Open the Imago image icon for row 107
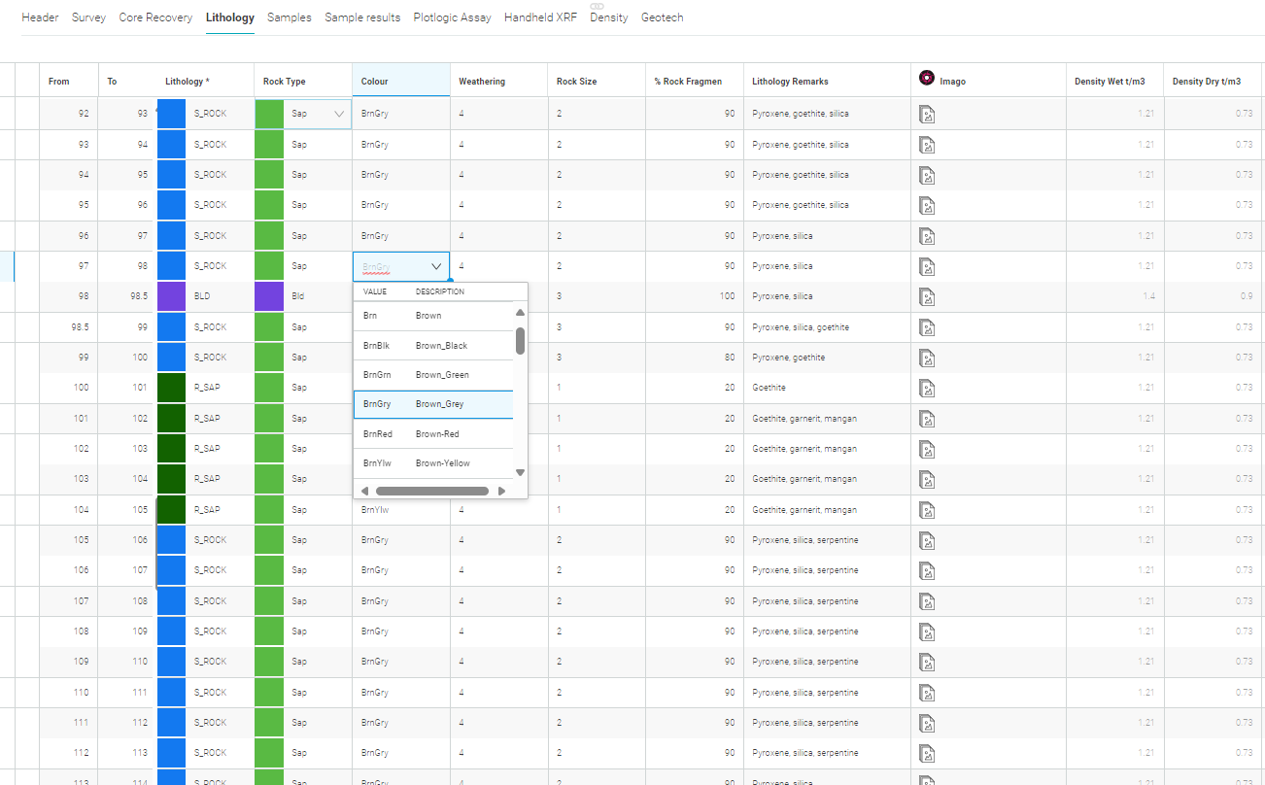This screenshot has width=1265, height=785. point(928,601)
